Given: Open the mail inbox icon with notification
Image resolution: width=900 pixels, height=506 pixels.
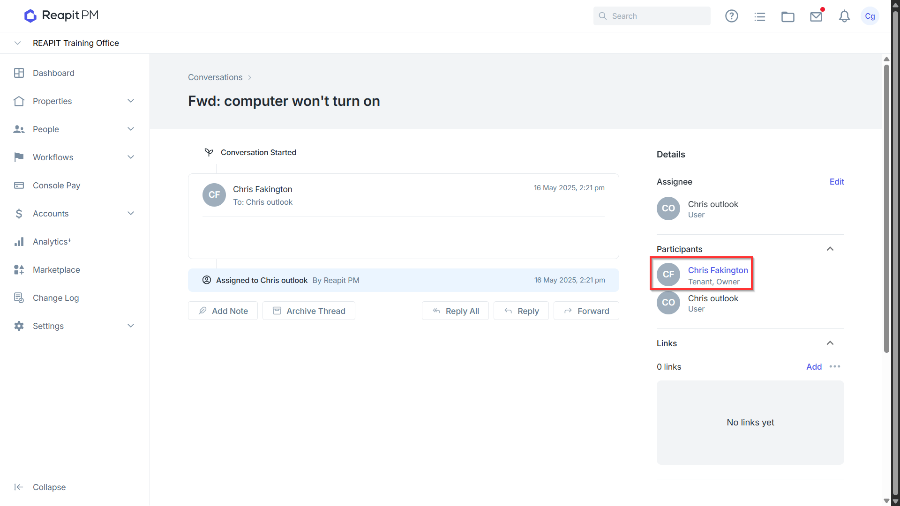Looking at the screenshot, I should (x=816, y=16).
